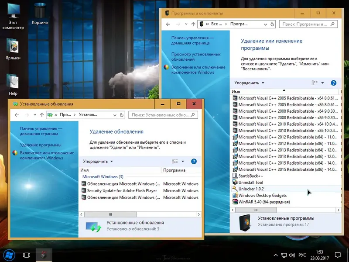Click the Start button on the taskbar
The width and height of the screenshot is (349, 262).
(x=9, y=255)
